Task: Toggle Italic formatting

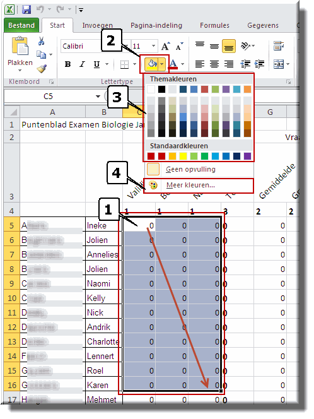Action: tap(83, 64)
